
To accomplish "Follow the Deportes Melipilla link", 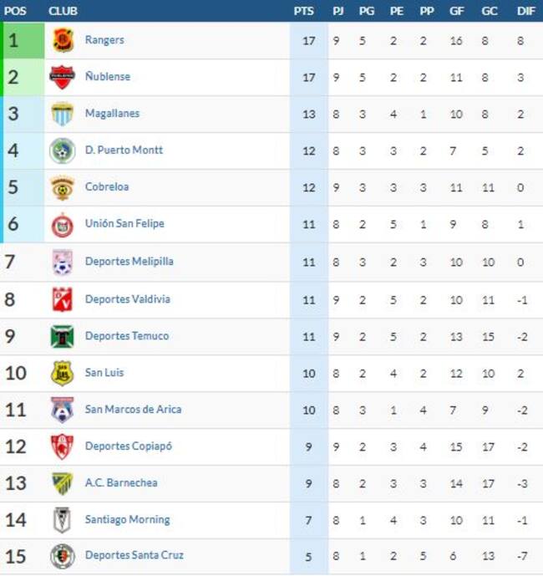I will (129, 261).
